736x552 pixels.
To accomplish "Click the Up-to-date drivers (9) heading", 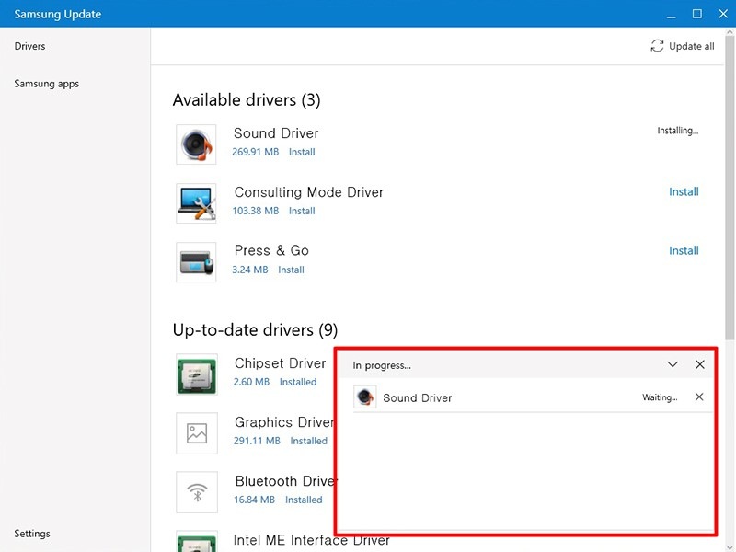I will [256, 330].
